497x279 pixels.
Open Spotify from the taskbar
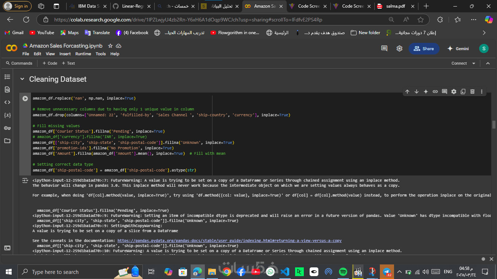pos(343,272)
